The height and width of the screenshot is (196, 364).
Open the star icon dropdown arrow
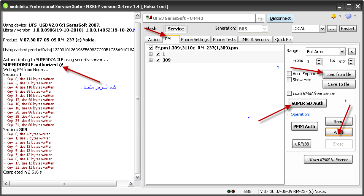340,16
